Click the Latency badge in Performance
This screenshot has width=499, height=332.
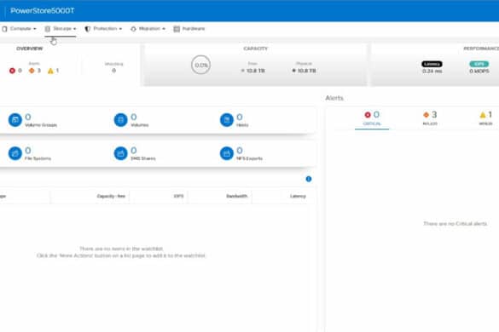coord(432,64)
